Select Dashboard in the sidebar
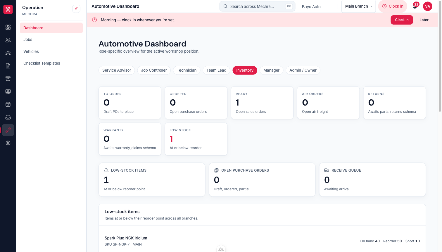 pyautogui.click(x=51, y=28)
